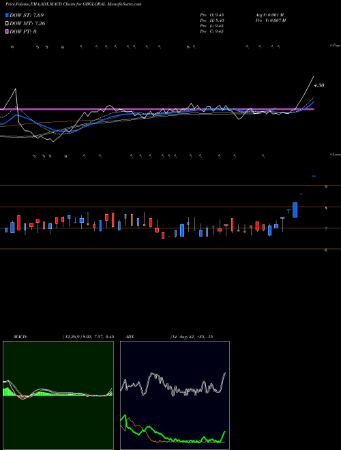Click the MACD (12,26,9) parameter values
Viewport: 341px width, 450px height.
point(88,337)
